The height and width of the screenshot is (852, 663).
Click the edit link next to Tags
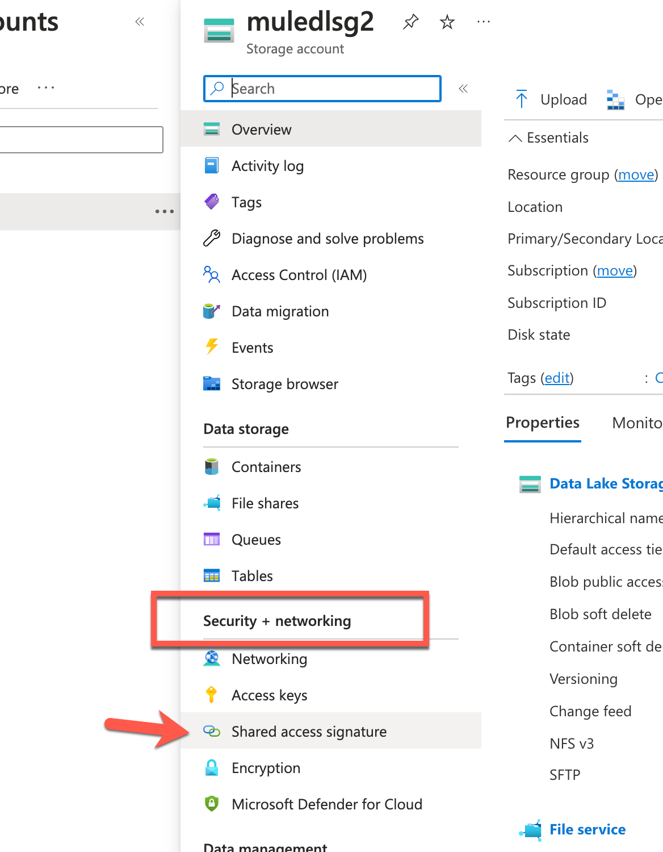556,378
